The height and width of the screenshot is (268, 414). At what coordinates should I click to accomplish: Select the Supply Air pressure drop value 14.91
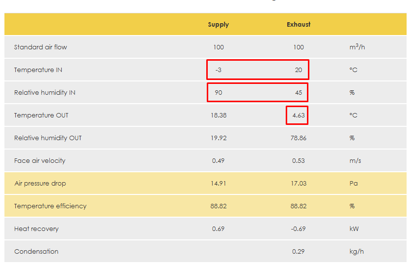point(219,184)
